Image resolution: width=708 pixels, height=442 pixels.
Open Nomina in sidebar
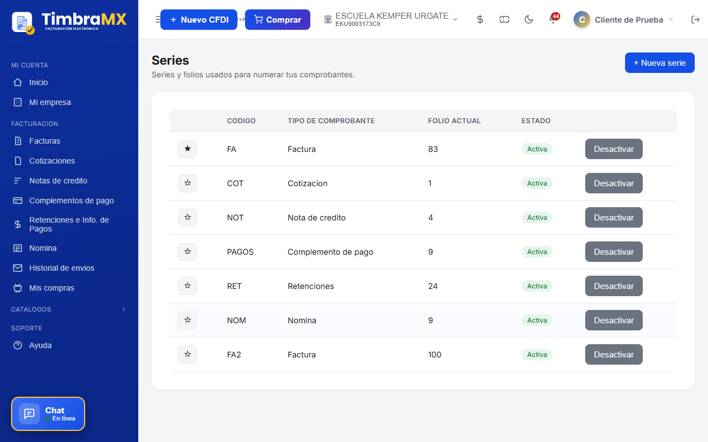(x=69, y=248)
